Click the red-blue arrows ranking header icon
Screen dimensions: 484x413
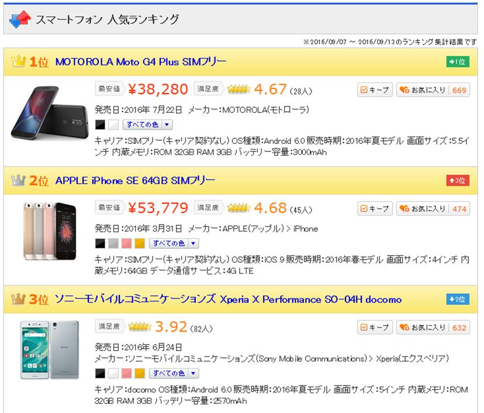pos(20,19)
